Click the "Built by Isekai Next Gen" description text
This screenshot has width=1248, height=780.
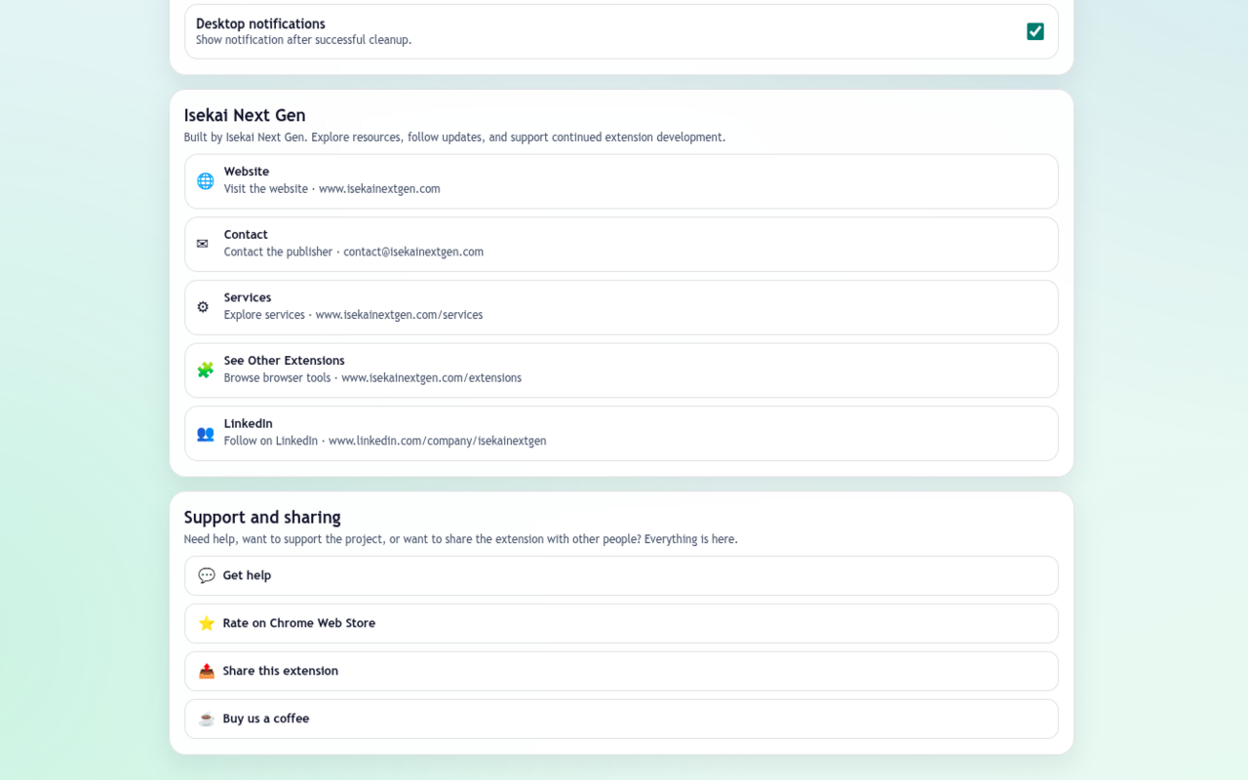coord(454,137)
